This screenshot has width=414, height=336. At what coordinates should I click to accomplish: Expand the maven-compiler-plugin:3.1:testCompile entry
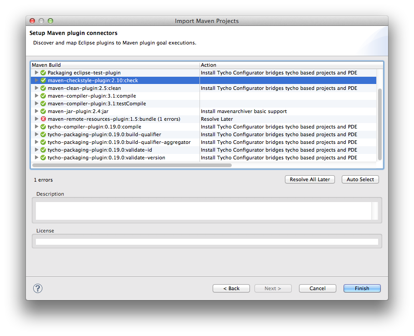point(37,104)
